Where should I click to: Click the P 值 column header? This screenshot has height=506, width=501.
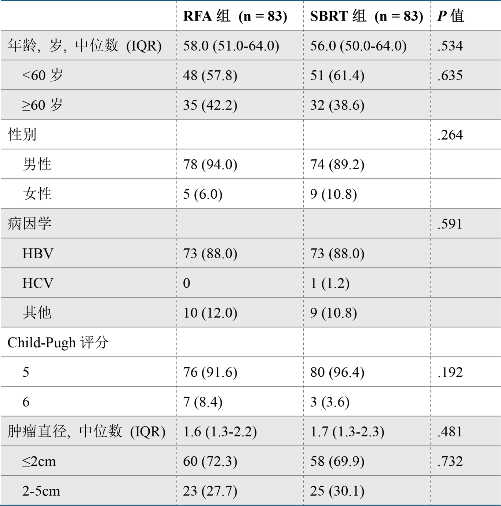tap(451, 16)
